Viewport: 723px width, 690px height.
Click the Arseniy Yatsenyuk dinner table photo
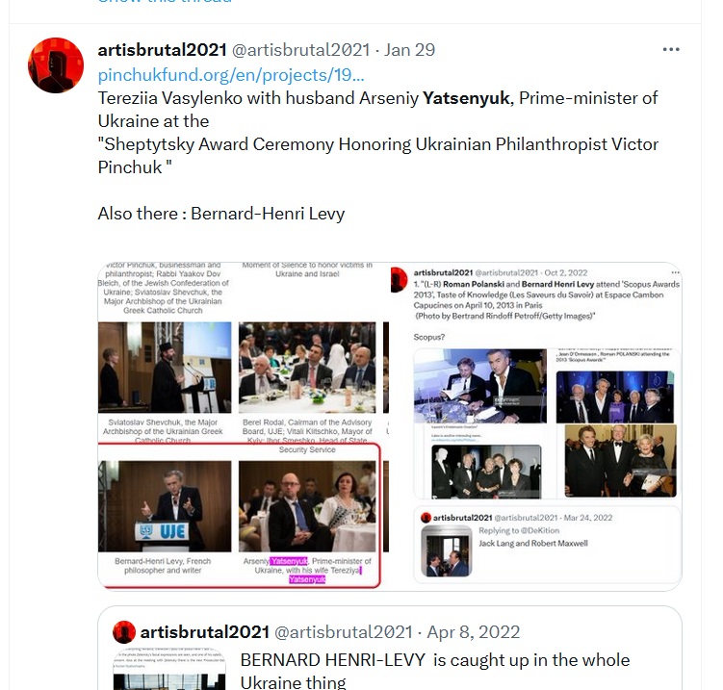(x=307, y=506)
